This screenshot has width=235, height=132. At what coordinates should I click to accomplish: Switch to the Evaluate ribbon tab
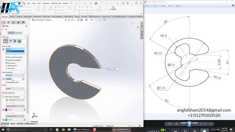point(84,16)
